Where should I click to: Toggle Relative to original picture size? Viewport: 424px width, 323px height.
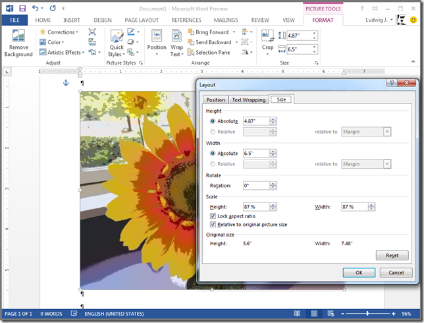pyautogui.click(x=213, y=224)
